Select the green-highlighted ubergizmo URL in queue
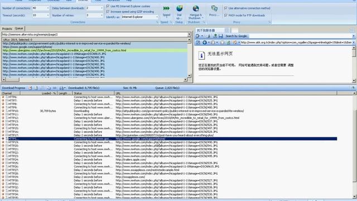The height and width of the screenshot is (201, 357). [x=95, y=50]
